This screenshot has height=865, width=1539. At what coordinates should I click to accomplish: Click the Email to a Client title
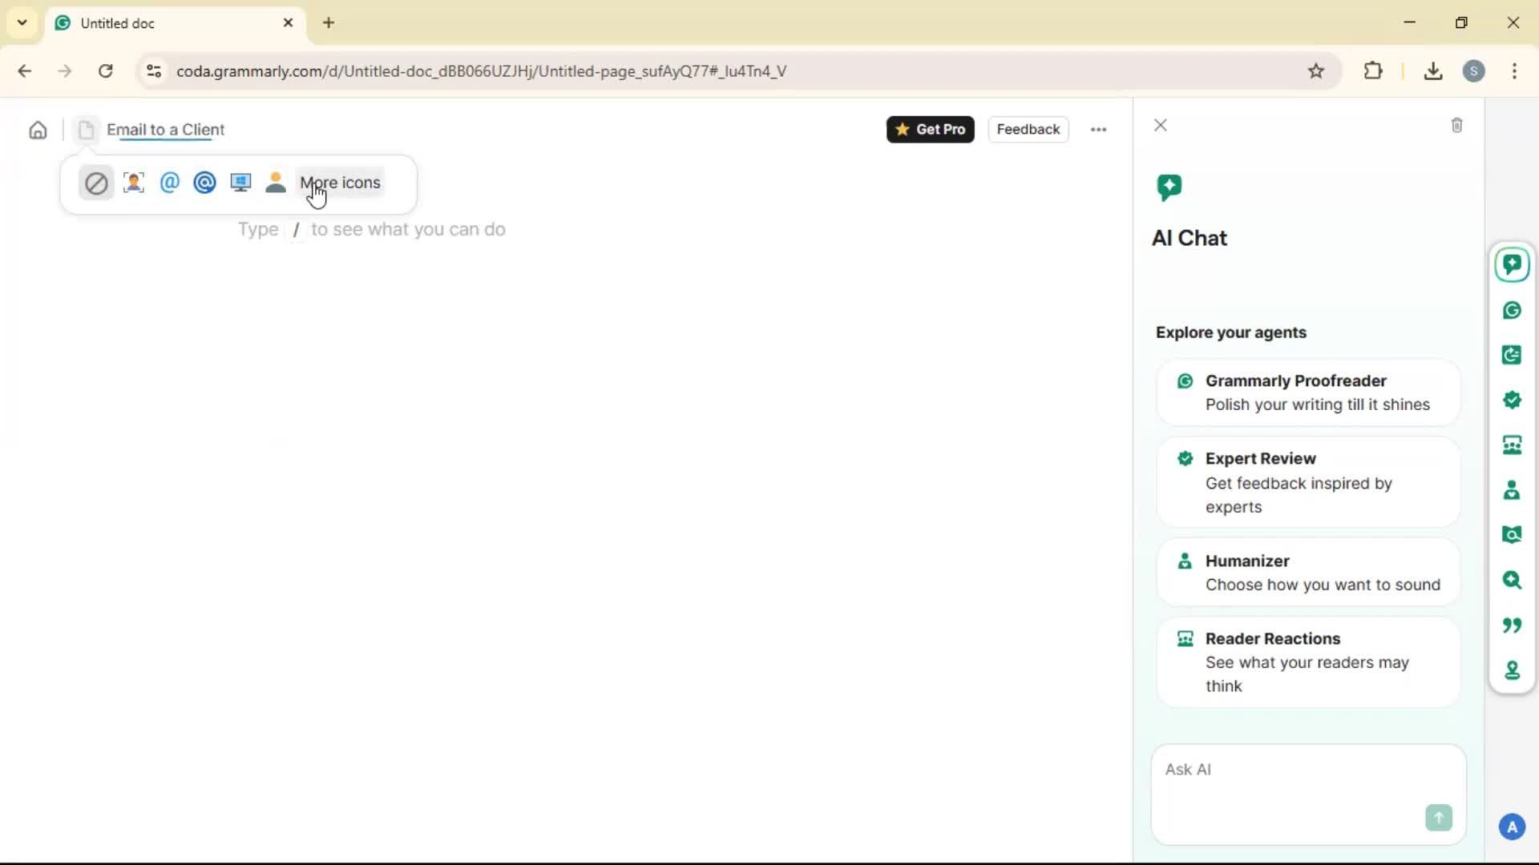[165, 130]
